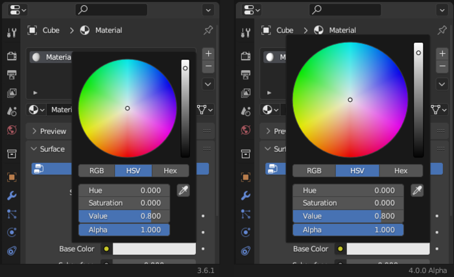Click the eyedropper icon in the 3.6.1 color picker
This screenshot has width=454, height=277.
183,190
